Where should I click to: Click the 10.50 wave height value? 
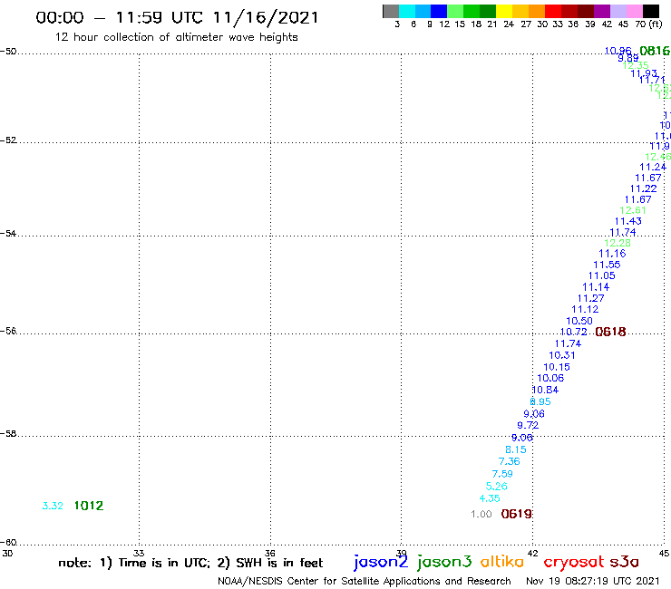coord(579,321)
